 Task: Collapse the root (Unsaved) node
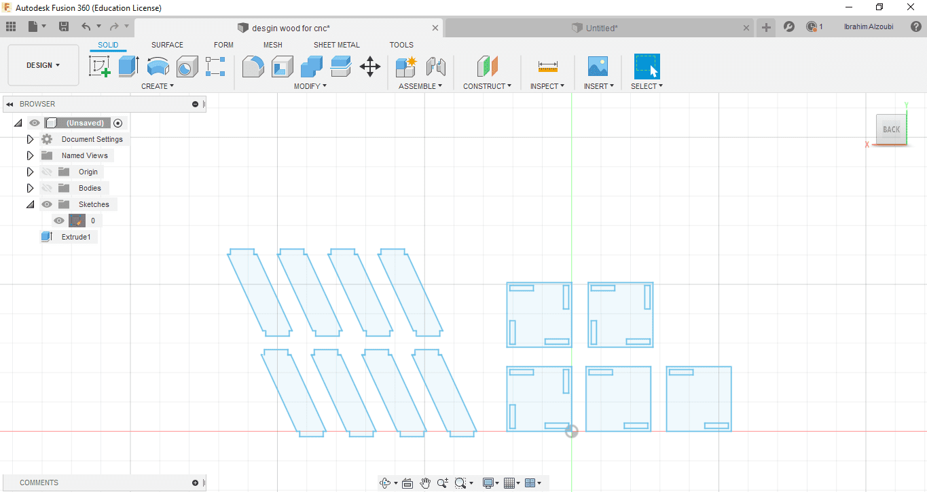click(x=18, y=123)
